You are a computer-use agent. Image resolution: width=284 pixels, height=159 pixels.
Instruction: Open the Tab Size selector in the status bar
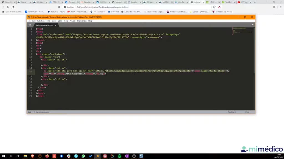[232, 112]
